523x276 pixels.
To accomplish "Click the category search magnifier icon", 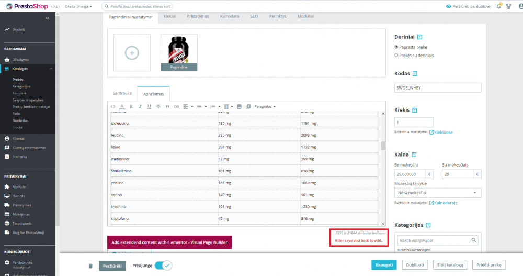I will 474,240.
